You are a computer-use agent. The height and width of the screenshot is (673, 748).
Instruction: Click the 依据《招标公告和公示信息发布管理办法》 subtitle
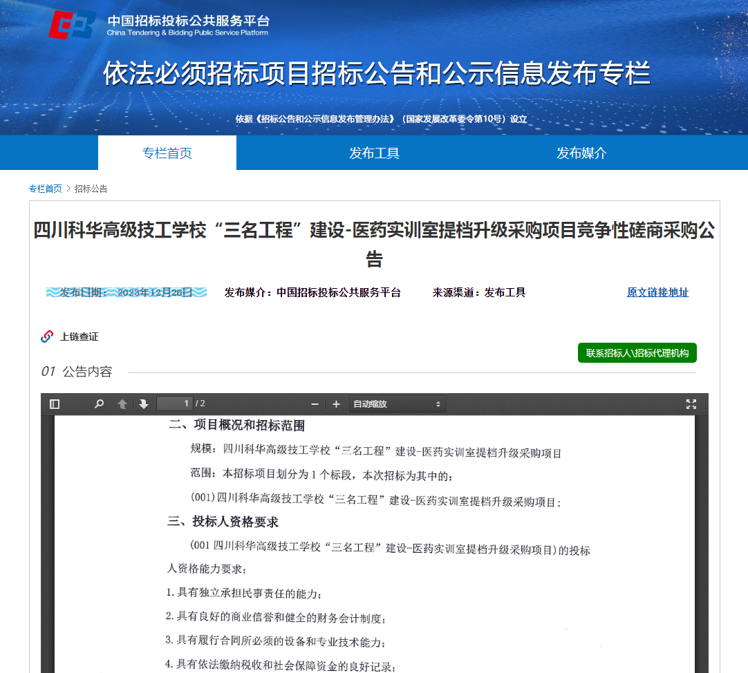click(x=381, y=119)
